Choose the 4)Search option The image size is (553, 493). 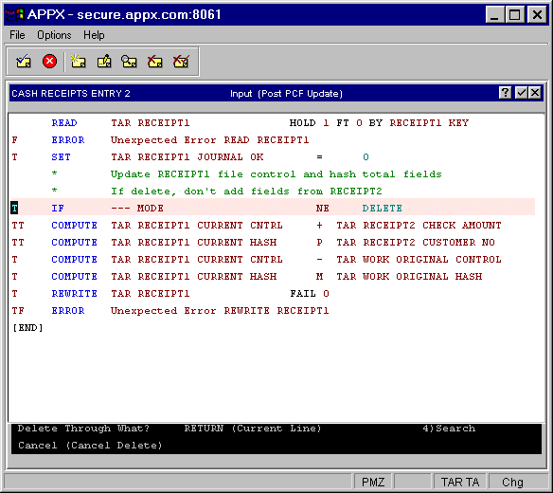click(449, 429)
